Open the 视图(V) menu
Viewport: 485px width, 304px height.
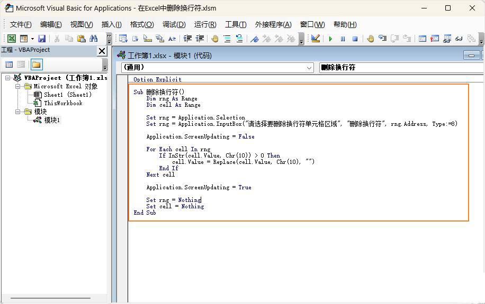pos(82,24)
